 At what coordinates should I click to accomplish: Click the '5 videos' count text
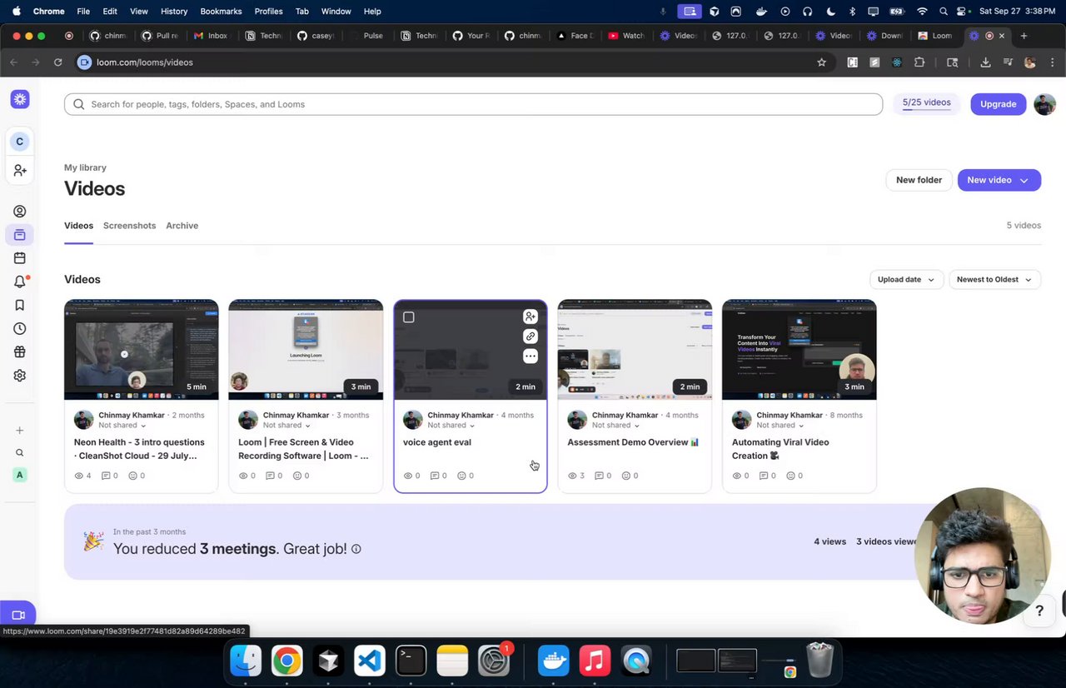(x=1024, y=226)
